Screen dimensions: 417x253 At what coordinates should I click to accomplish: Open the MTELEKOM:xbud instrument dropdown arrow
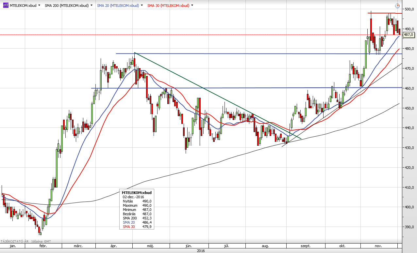[40, 6]
